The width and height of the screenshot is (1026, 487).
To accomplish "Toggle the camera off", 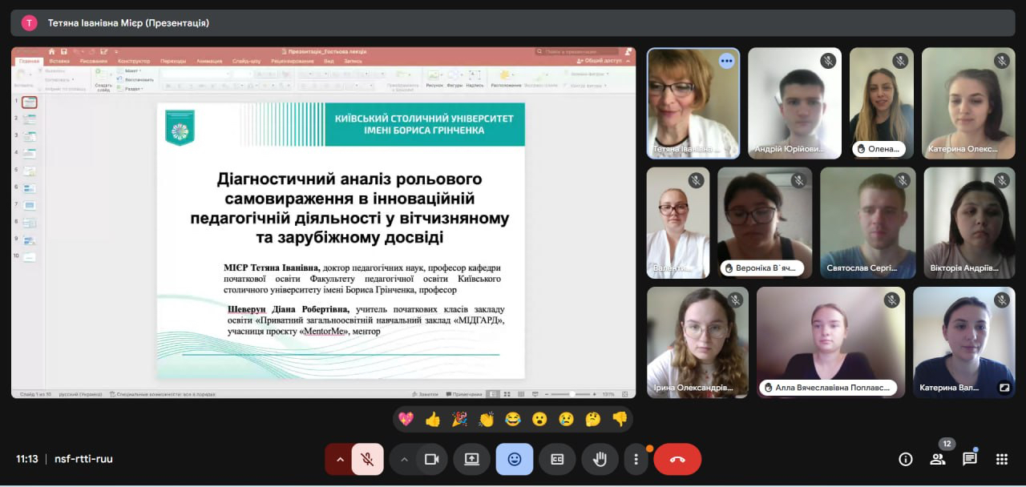I will [x=431, y=459].
